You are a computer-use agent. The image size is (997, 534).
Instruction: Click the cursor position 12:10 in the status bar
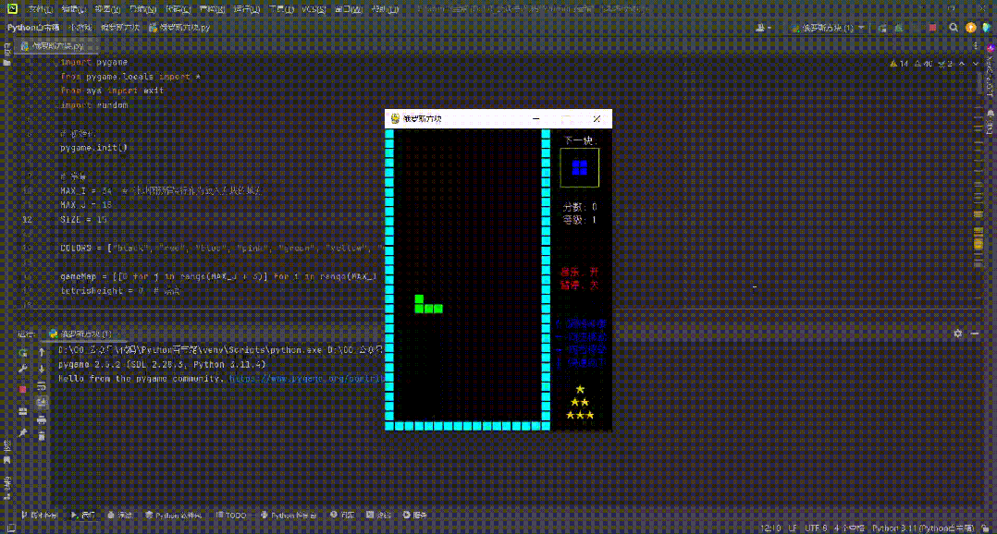(770, 528)
